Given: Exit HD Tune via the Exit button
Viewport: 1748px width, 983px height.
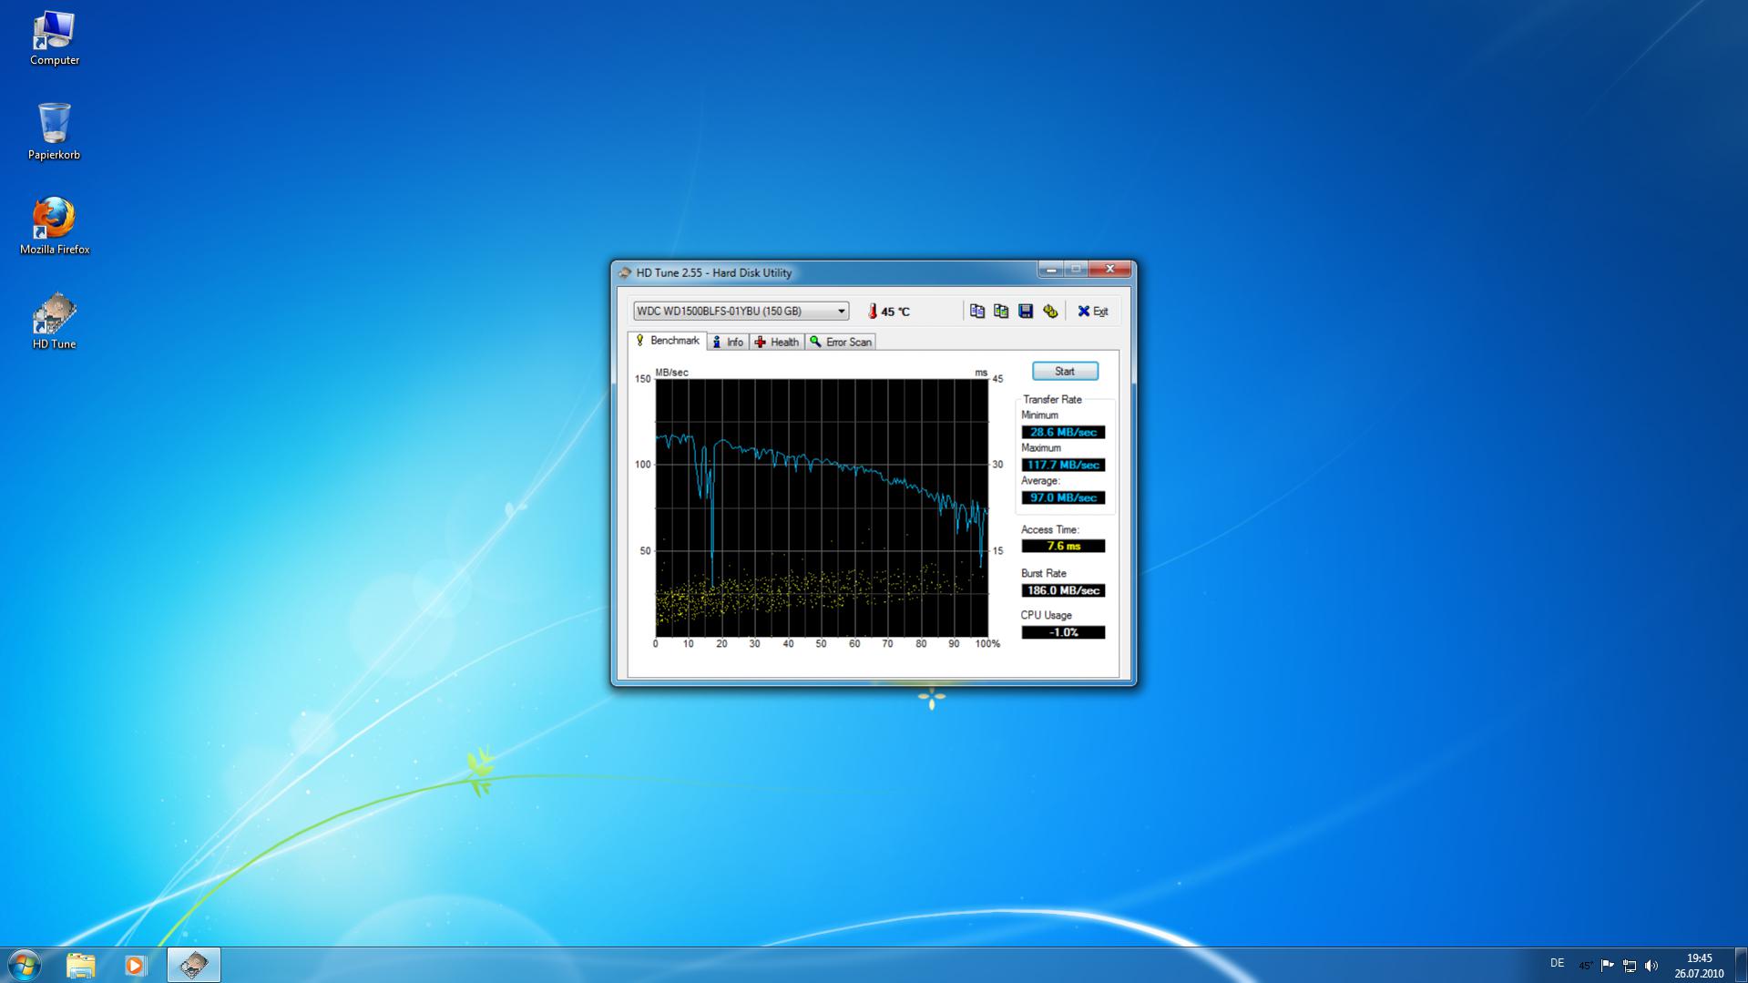Looking at the screenshot, I should point(1093,312).
